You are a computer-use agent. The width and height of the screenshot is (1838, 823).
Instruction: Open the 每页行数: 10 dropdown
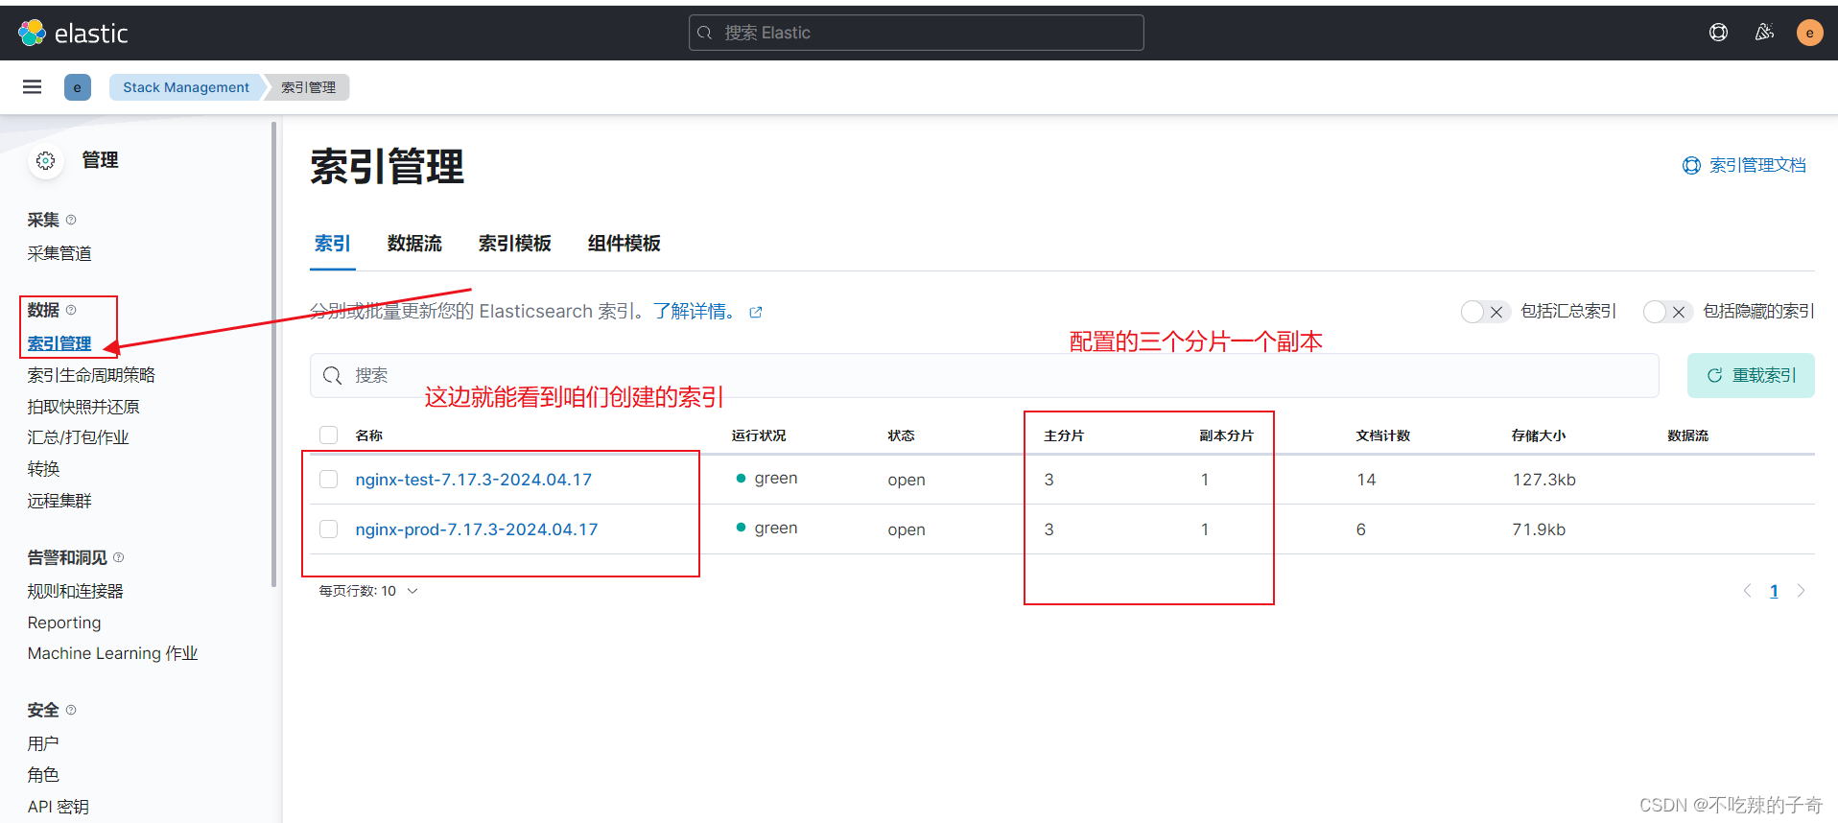pyautogui.click(x=368, y=591)
